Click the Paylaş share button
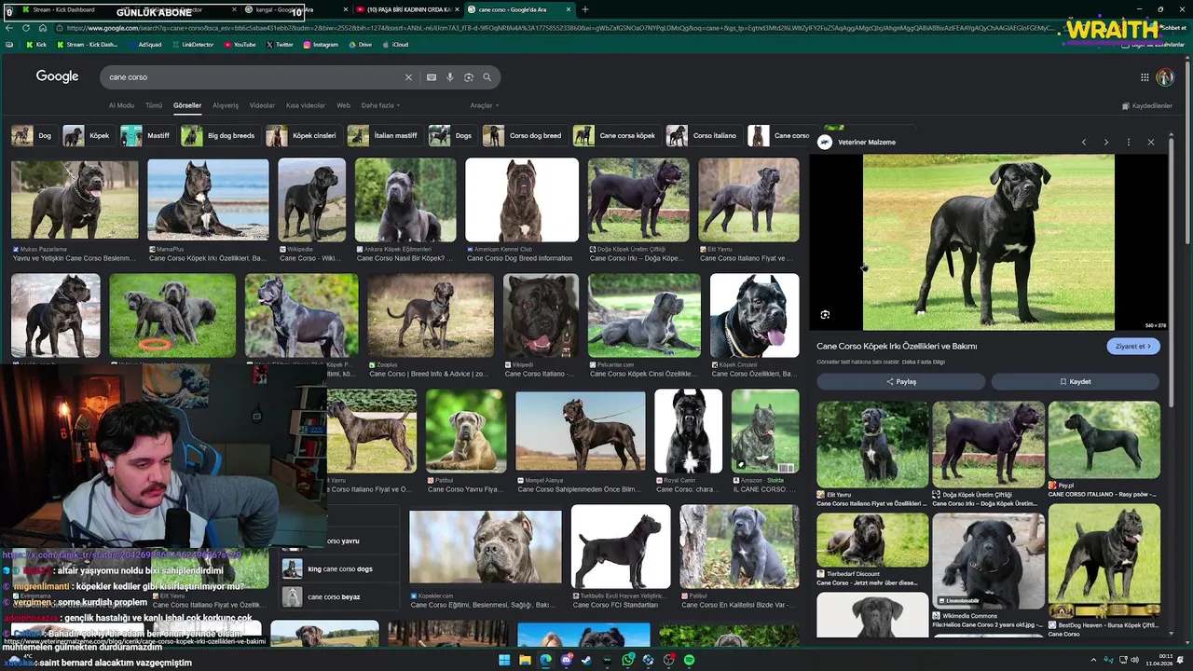The width and height of the screenshot is (1193, 671). point(900,381)
